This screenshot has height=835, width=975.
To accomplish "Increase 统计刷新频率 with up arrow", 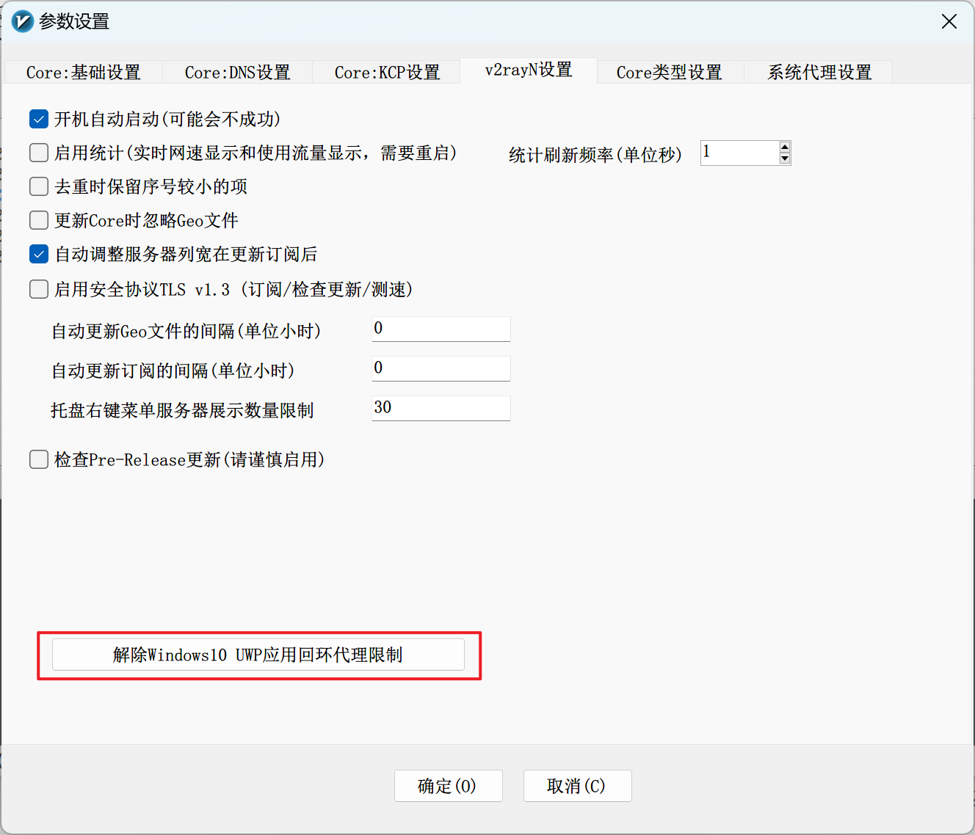I will (785, 147).
